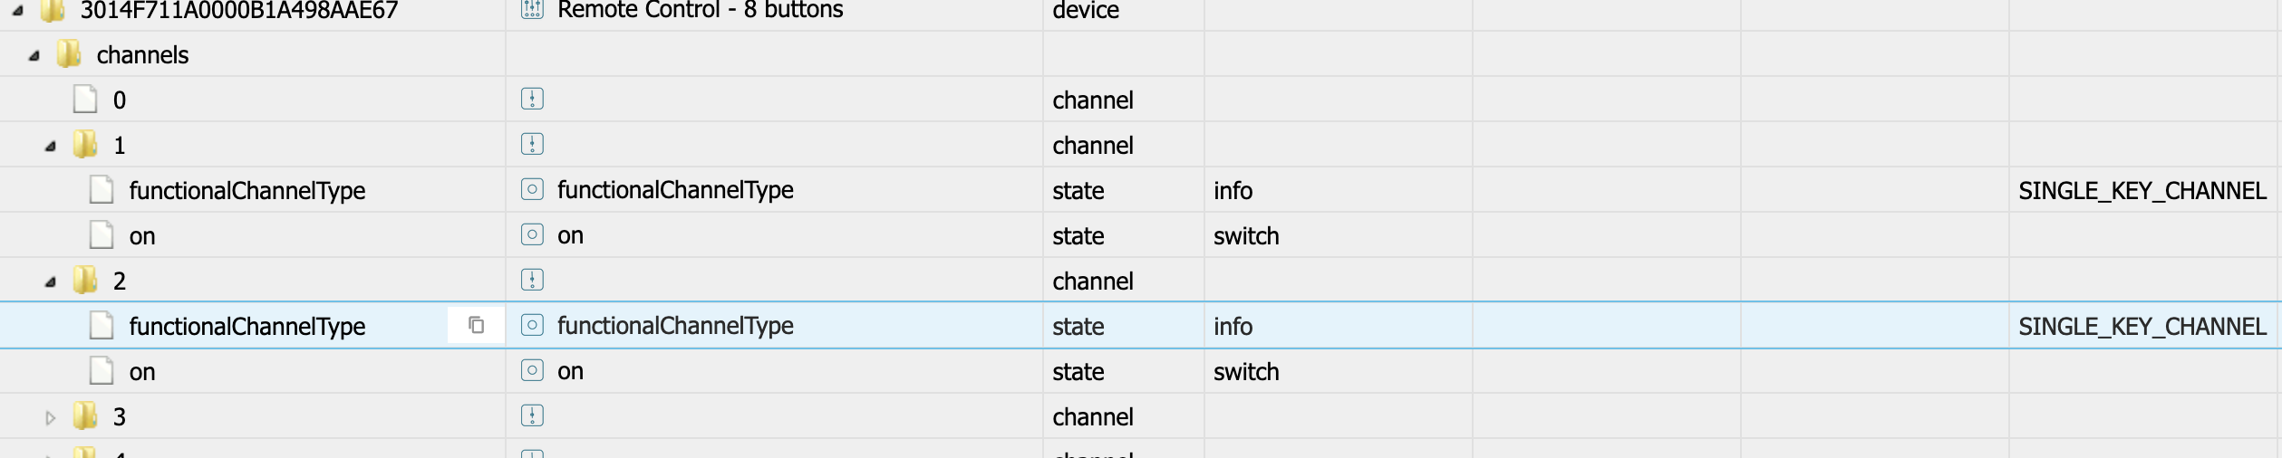Expand channel 3 tree node
Viewport: 2282px width, 458px height.
[x=51, y=417]
